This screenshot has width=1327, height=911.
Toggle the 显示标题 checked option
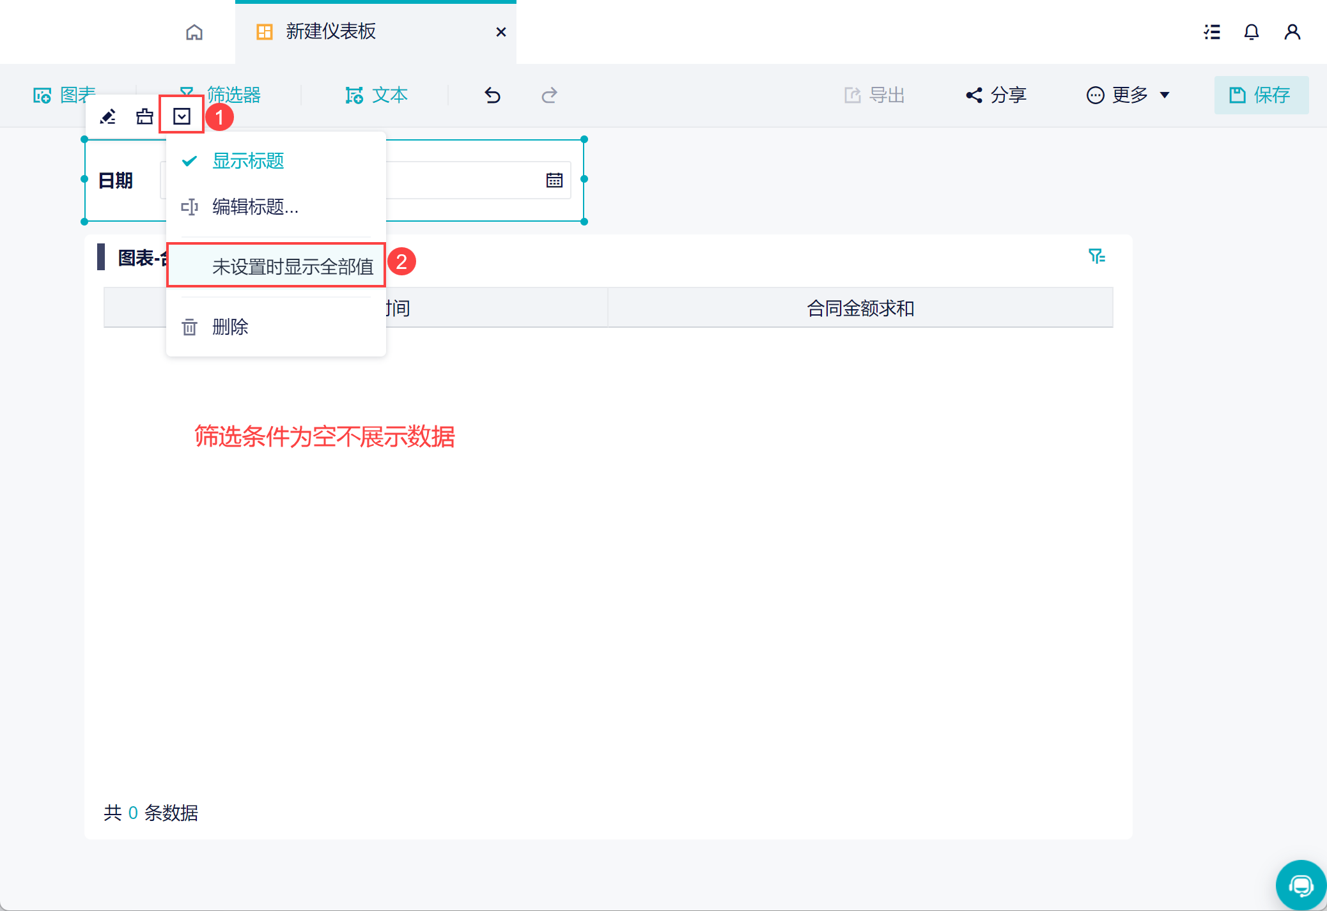(x=247, y=161)
